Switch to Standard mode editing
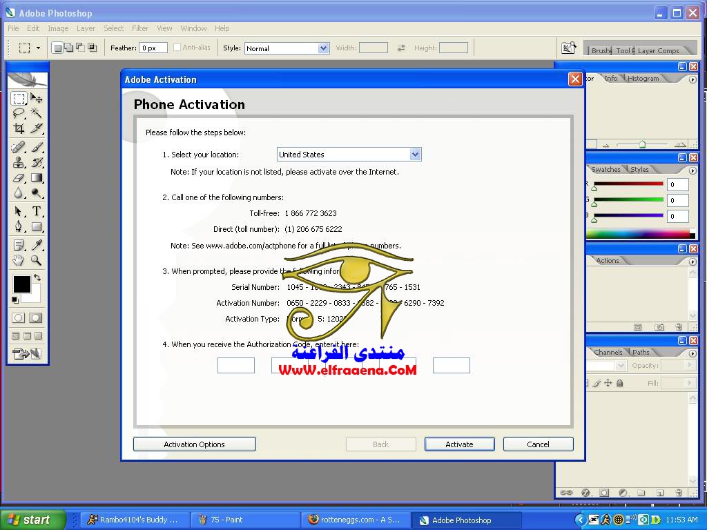 coord(19,317)
